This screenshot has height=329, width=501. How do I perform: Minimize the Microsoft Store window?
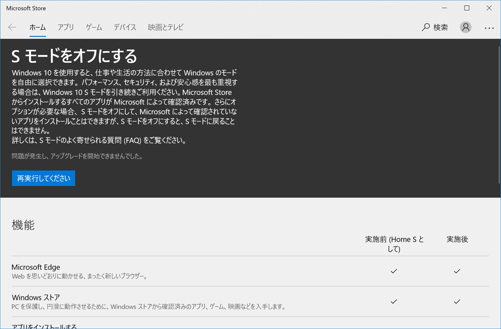tap(445, 8)
